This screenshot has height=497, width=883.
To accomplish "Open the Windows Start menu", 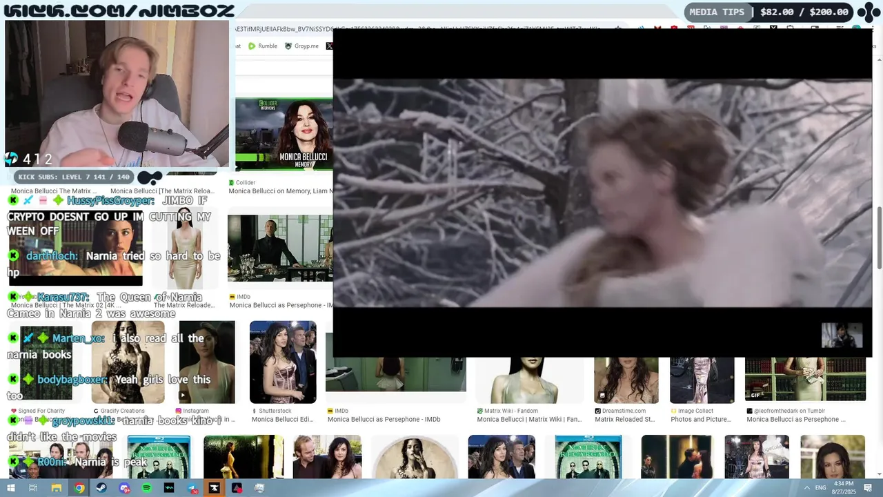I will tap(11, 488).
